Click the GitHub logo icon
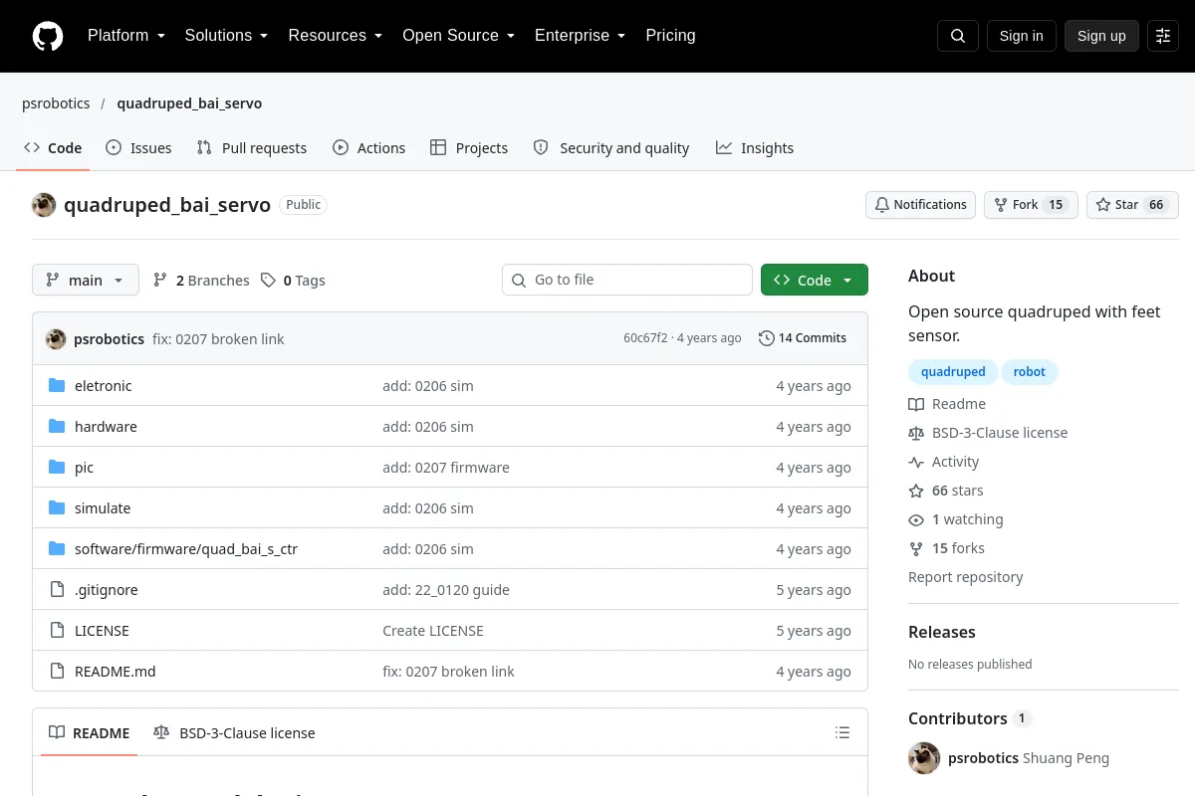 coord(48,36)
